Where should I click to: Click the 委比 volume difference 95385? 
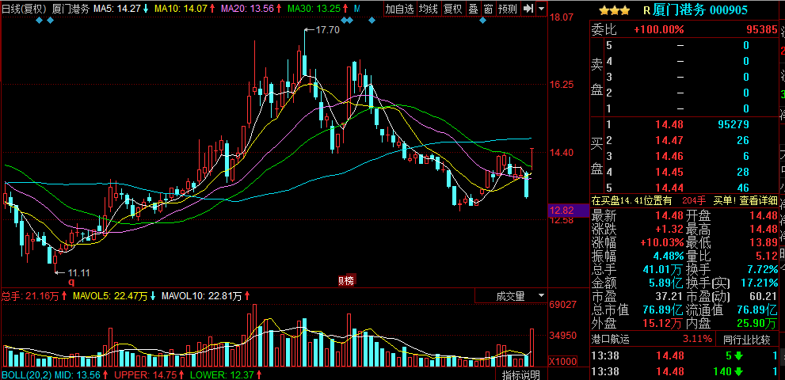(764, 29)
